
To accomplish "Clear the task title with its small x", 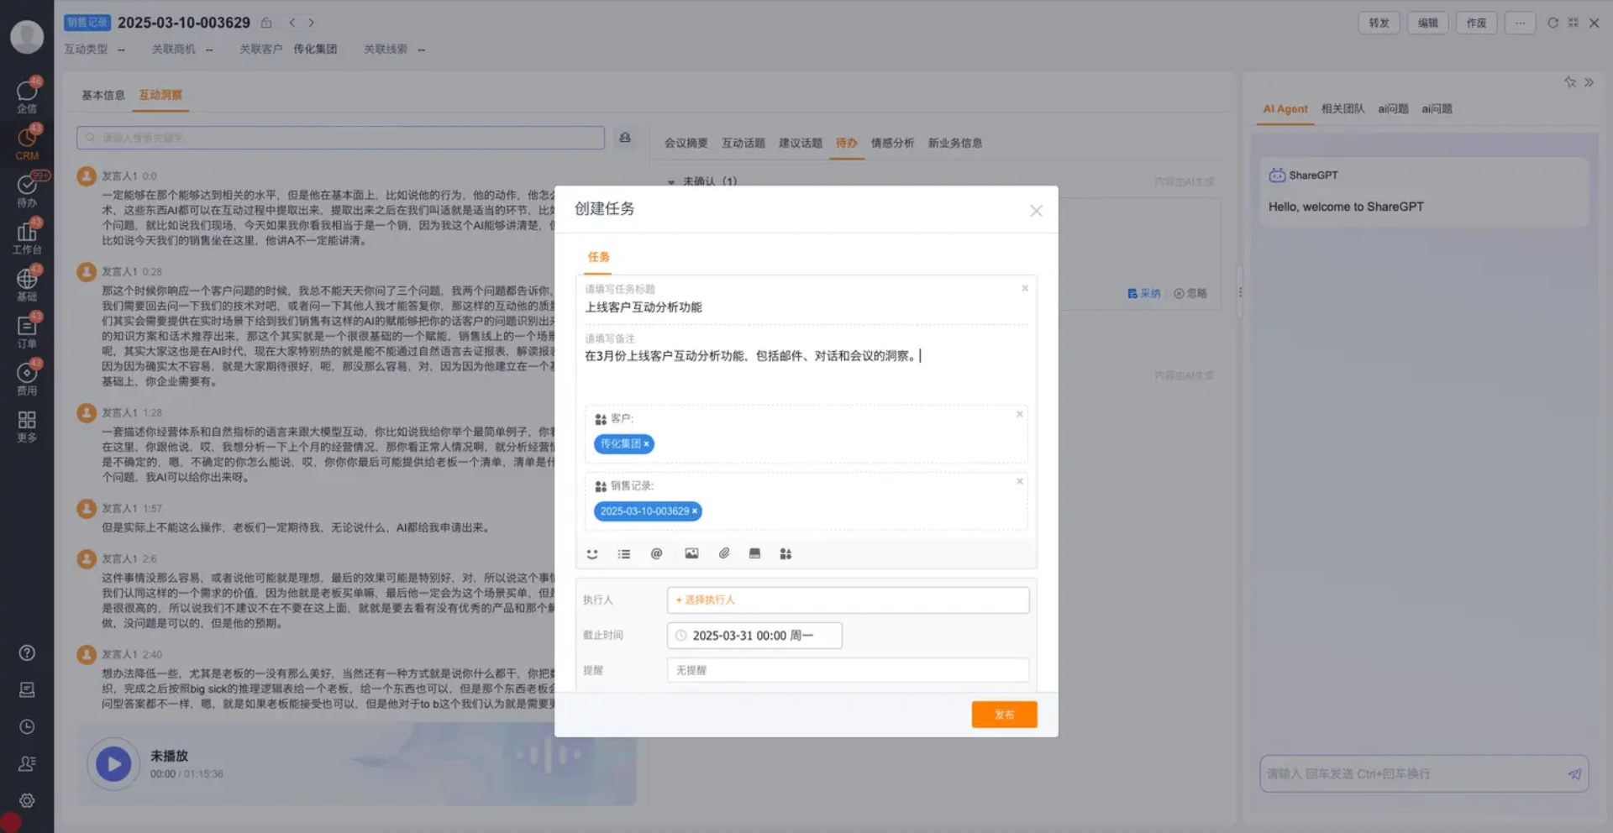I will point(1025,288).
